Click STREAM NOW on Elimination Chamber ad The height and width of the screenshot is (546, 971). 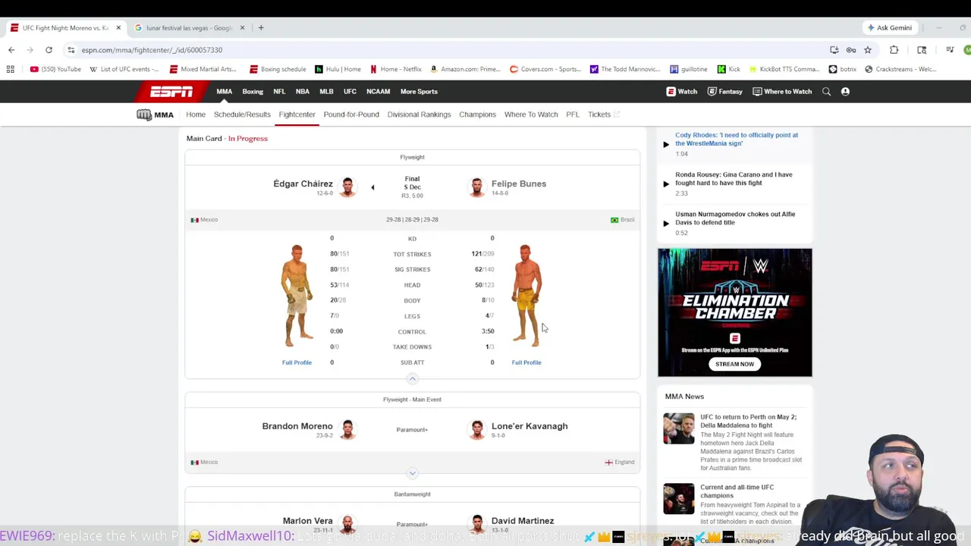(x=735, y=364)
